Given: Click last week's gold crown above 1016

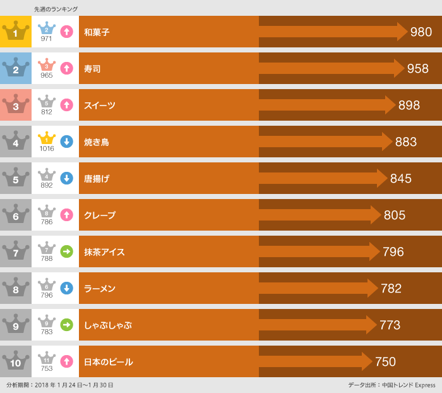Looking at the screenshot, I should click(47, 138).
